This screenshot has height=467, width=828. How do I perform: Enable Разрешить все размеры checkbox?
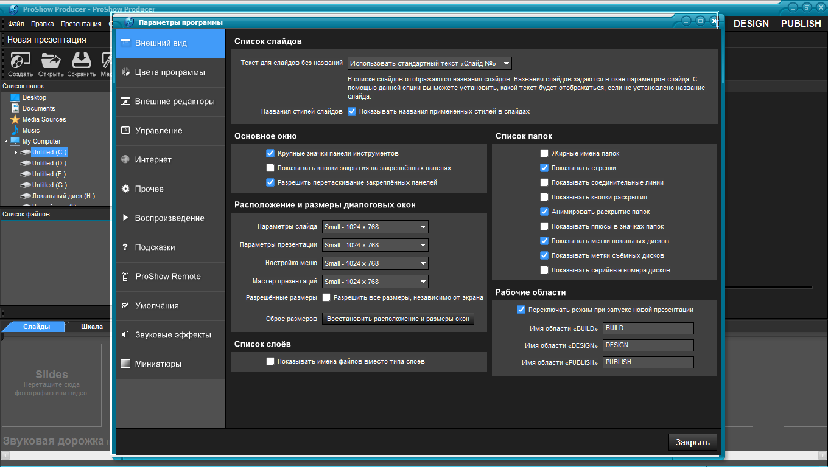tap(326, 298)
